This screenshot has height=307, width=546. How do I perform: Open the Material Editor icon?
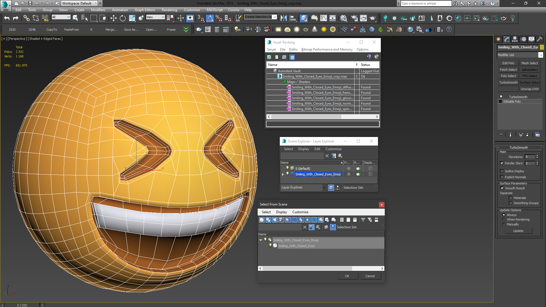pyautogui.click(x=344, y=18)
